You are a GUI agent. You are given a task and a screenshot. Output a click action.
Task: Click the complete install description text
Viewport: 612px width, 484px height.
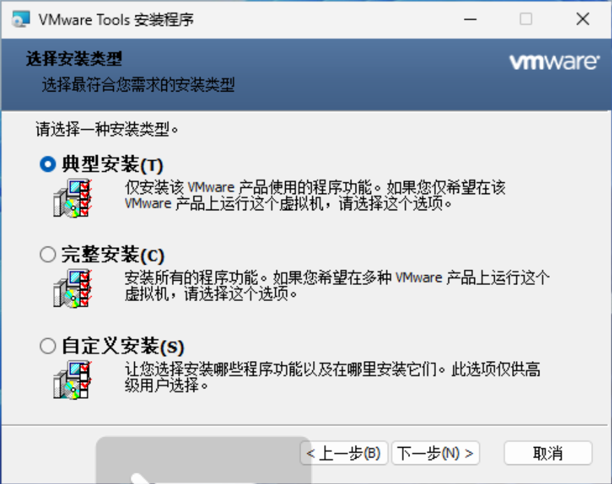337,286
